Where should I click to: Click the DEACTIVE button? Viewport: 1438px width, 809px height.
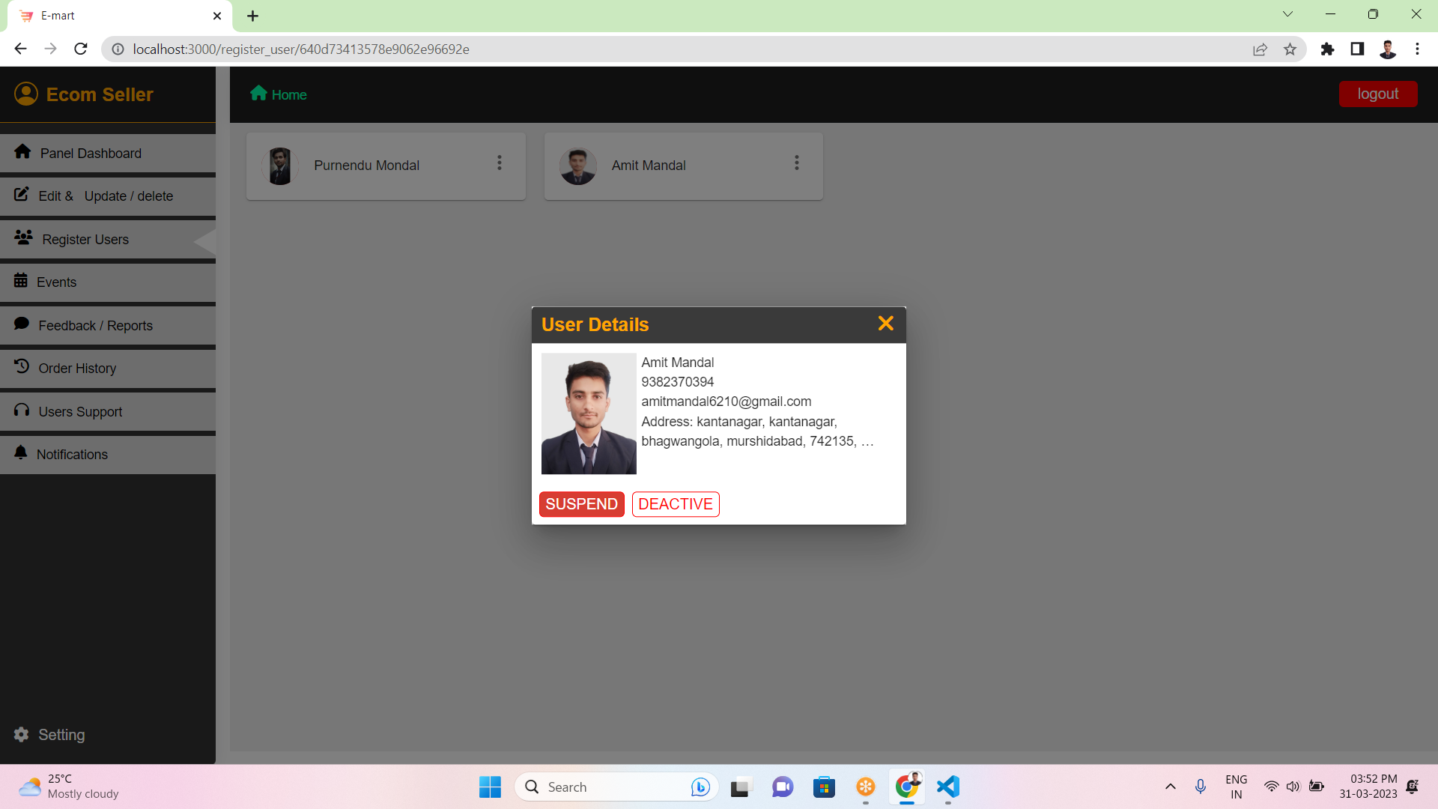tap(675, 504)
